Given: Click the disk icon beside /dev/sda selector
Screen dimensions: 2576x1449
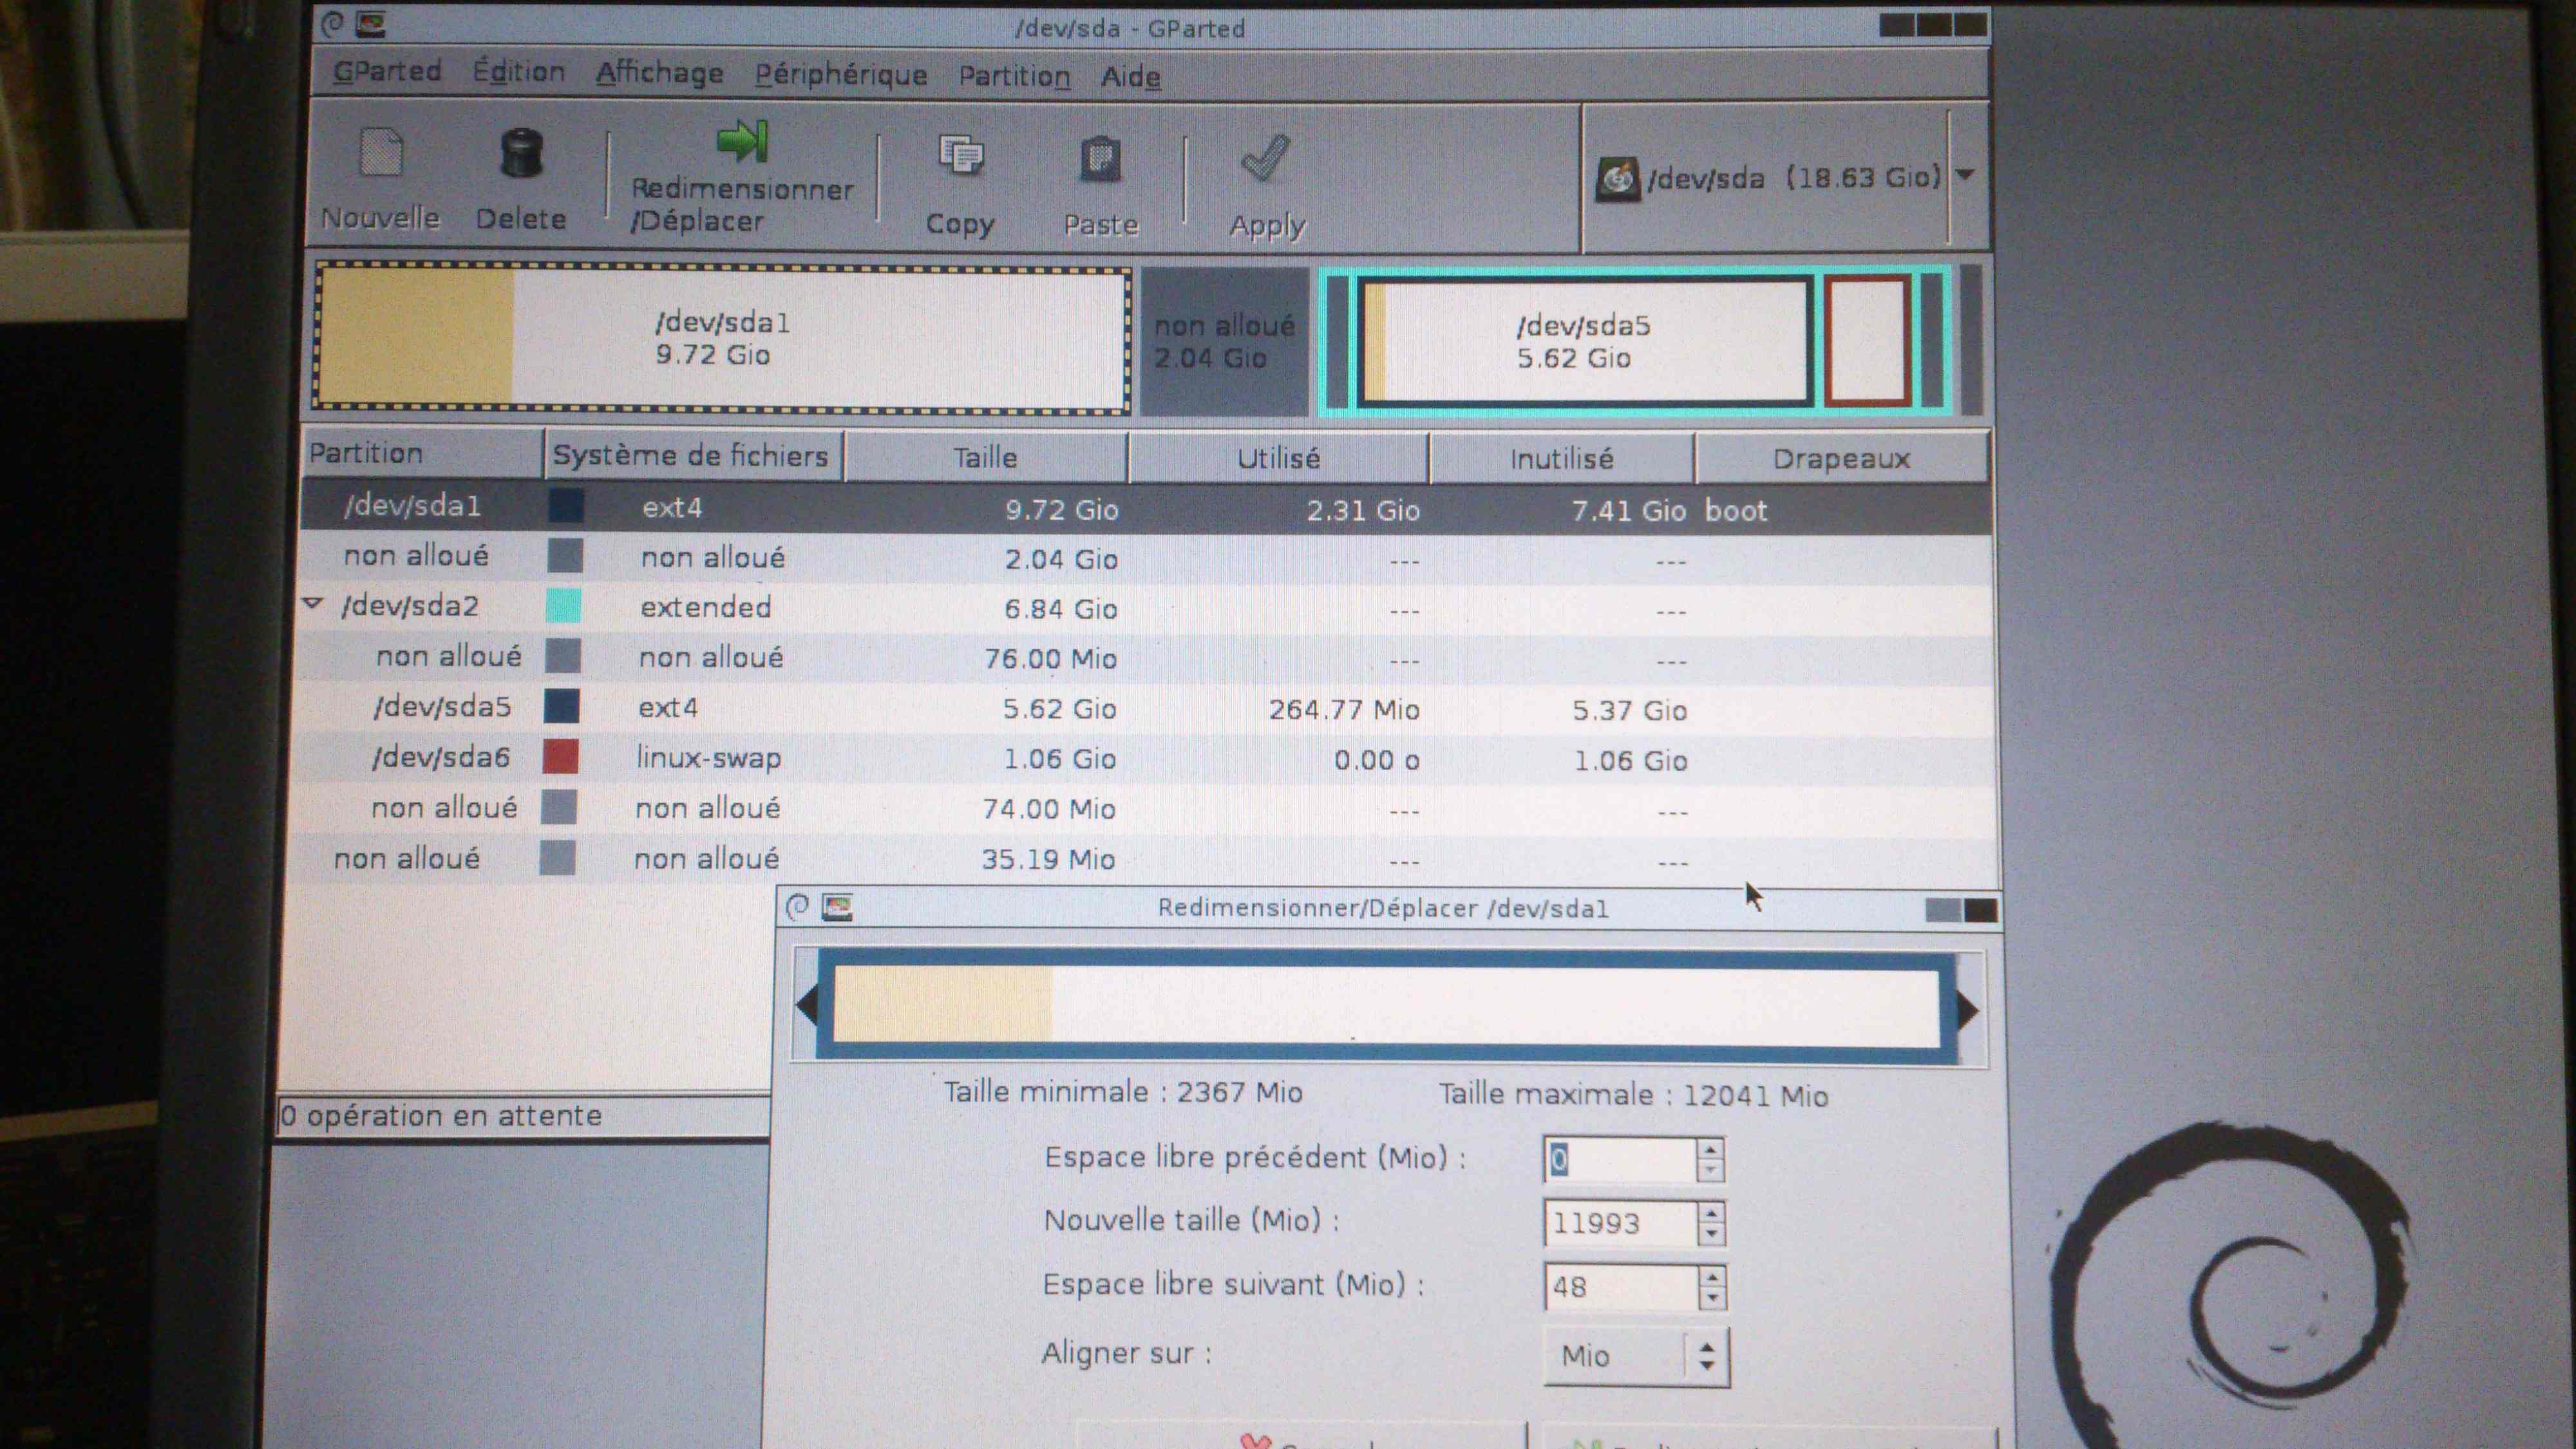Looking at the screenshot, I should [1617, 179].
